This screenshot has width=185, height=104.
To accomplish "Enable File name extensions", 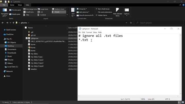I will pos(97,12).
